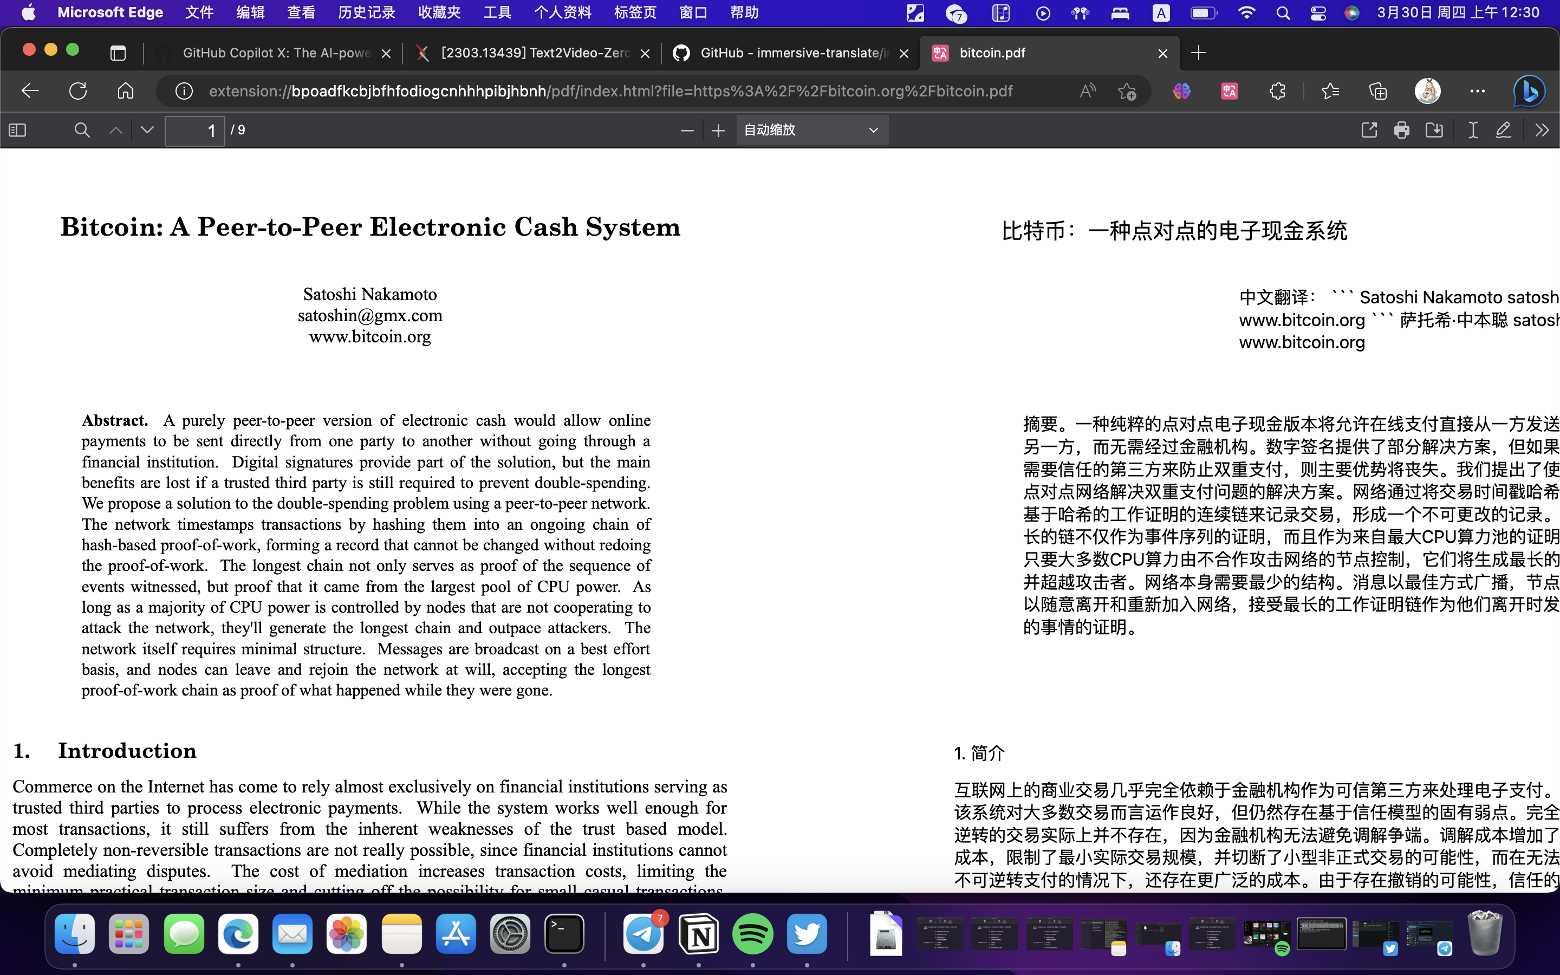Open Edge settings and more menu
Image resolution: width=1560 pixels, height=975 pixels.
coord(1477,91)
